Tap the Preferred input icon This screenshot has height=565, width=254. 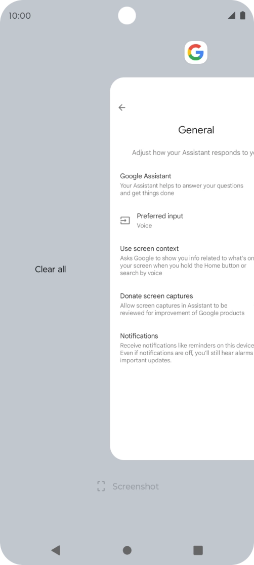125,220
